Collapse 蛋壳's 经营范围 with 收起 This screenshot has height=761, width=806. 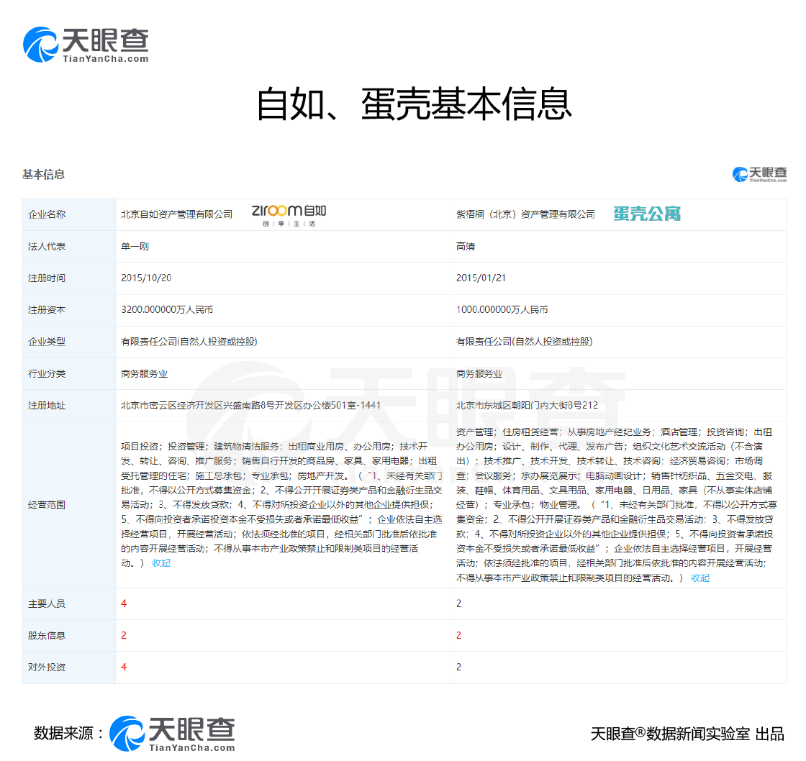tap(700, 578)
